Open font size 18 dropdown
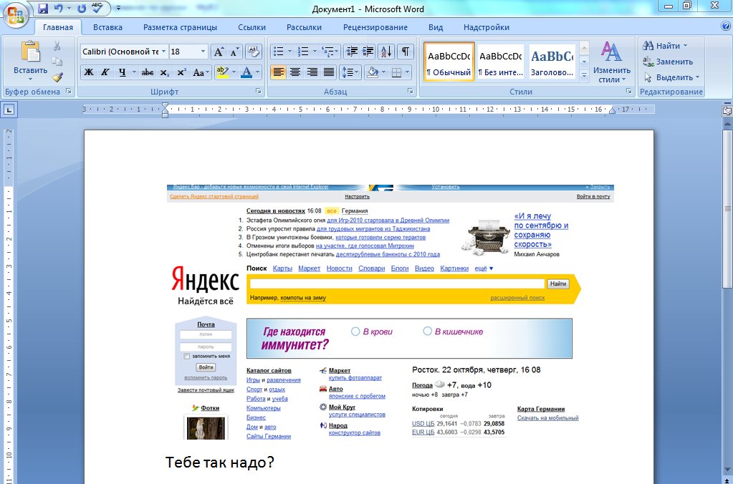733x484 pixels. [x=203, y=52]
